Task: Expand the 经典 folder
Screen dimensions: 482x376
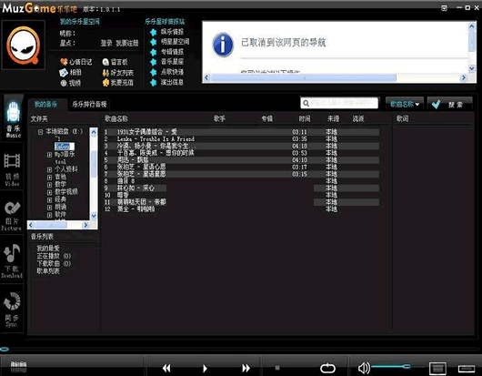Action: [49, 200]
